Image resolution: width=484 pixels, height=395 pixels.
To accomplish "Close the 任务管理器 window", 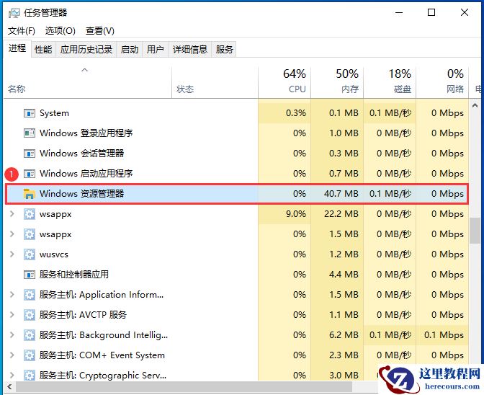I will pos(465,13).
